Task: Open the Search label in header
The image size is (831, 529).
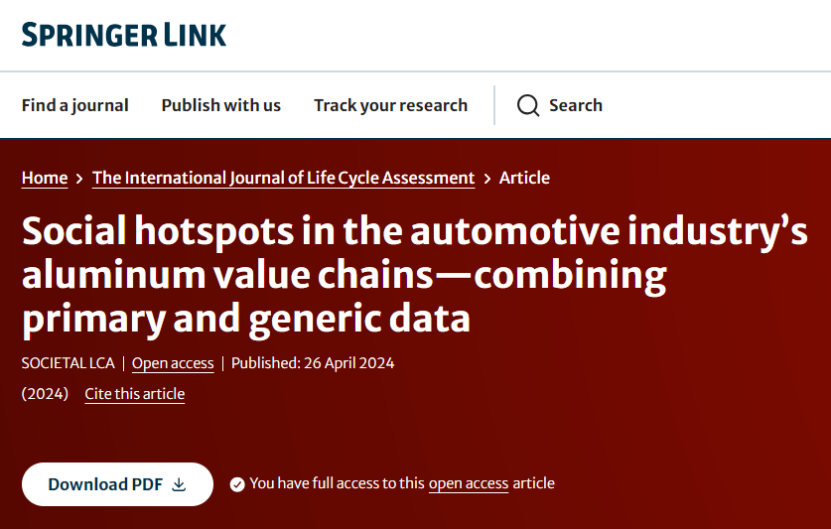Action: (x=576, y=105)
